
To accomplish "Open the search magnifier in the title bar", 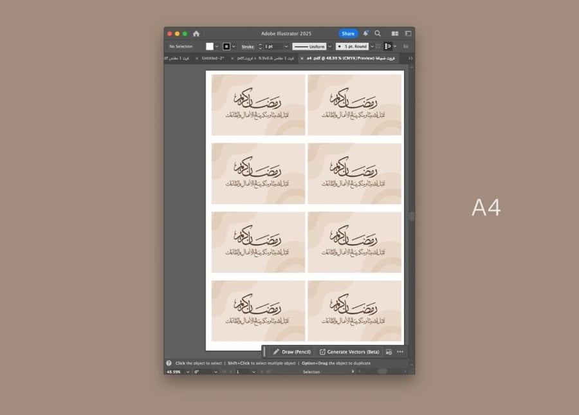I will coord(378,33).
